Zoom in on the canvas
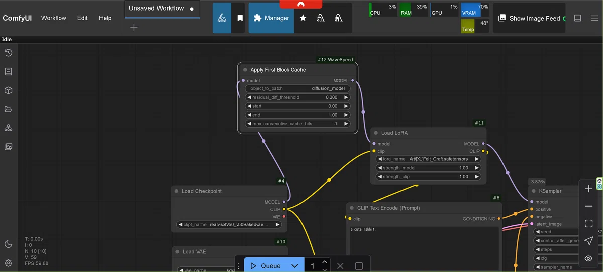Viewport: 603px width, 272px height. [x=589, y=189]
